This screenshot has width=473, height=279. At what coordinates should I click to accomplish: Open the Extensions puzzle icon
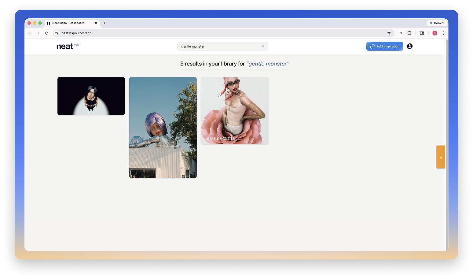(409, 33)
